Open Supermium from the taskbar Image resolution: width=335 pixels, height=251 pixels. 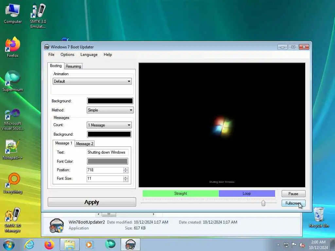pyautogui.click(x=110, y=244)
